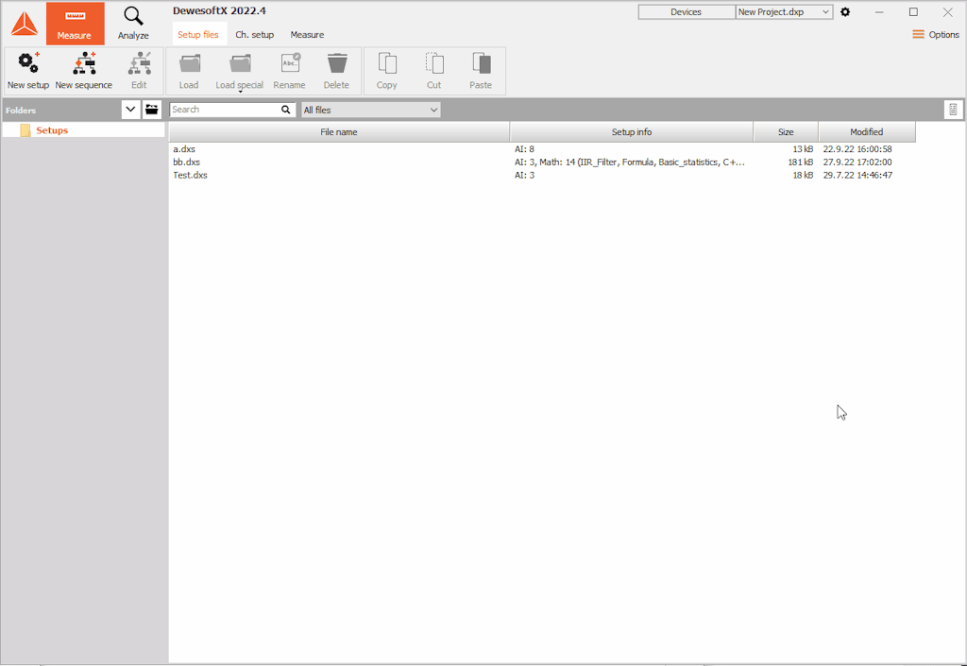Click the 181 kB size cell
The width and height of the screenshot is (967, 666).
click(x=801, y=162)
